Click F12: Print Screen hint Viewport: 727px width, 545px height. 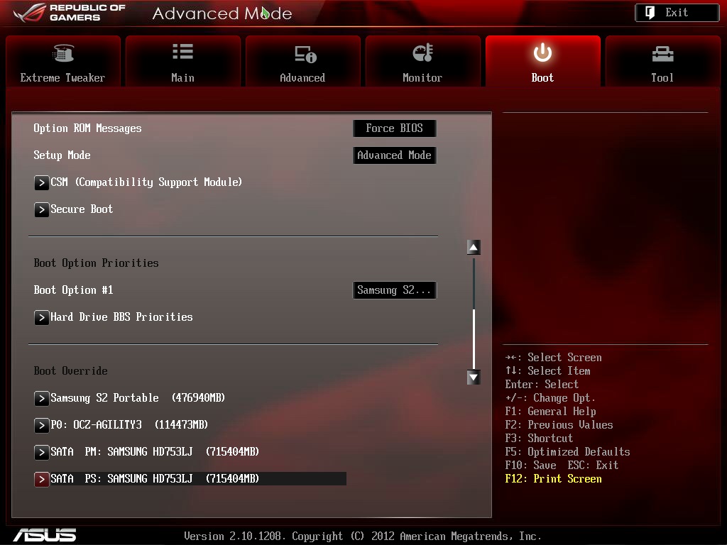tap(553, 479)
